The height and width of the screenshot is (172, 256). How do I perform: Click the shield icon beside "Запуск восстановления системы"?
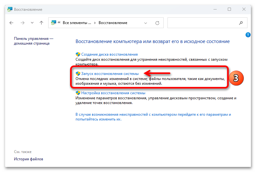pos(78,74)
